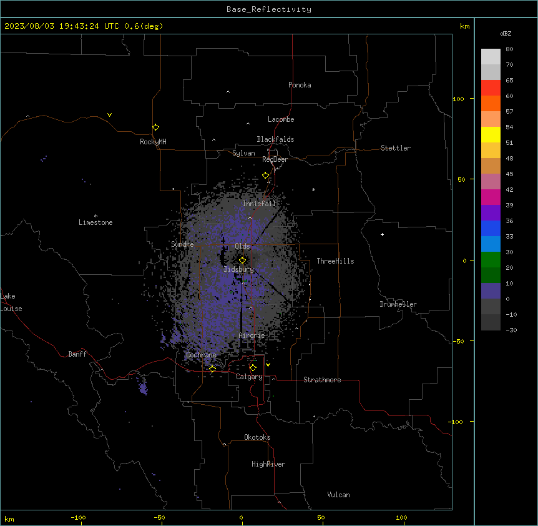Click the Vulcan label
Image resolution: width=538 pixels, height=526 pixels.
click(x=338, y=495)
